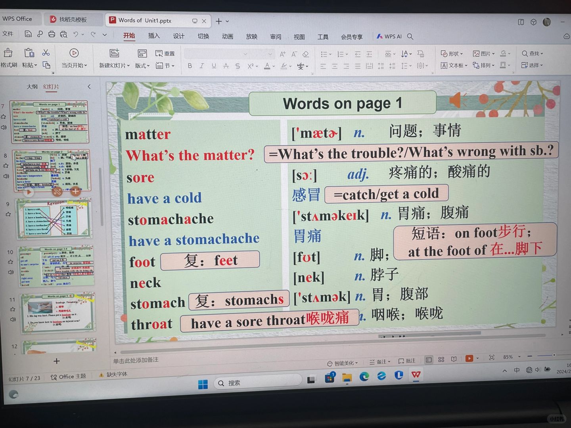Open the 新建幻灯片 new slide dropdown

pos(114,65)
